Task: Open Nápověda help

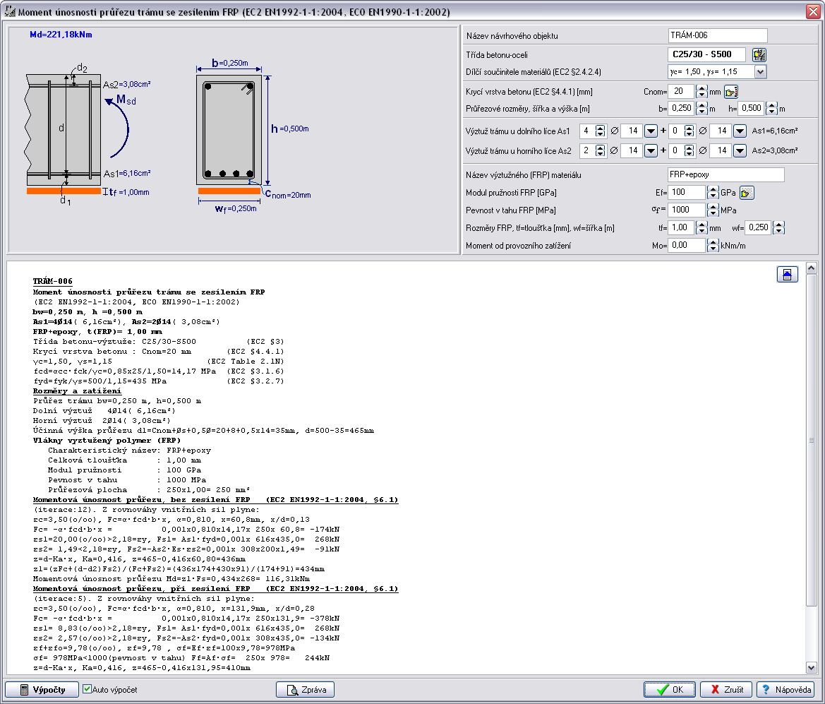Action: [x=785, y=689]
